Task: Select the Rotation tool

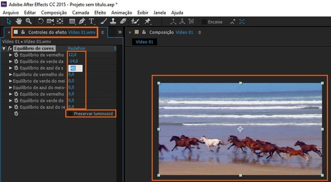Action: pos(40,21)
